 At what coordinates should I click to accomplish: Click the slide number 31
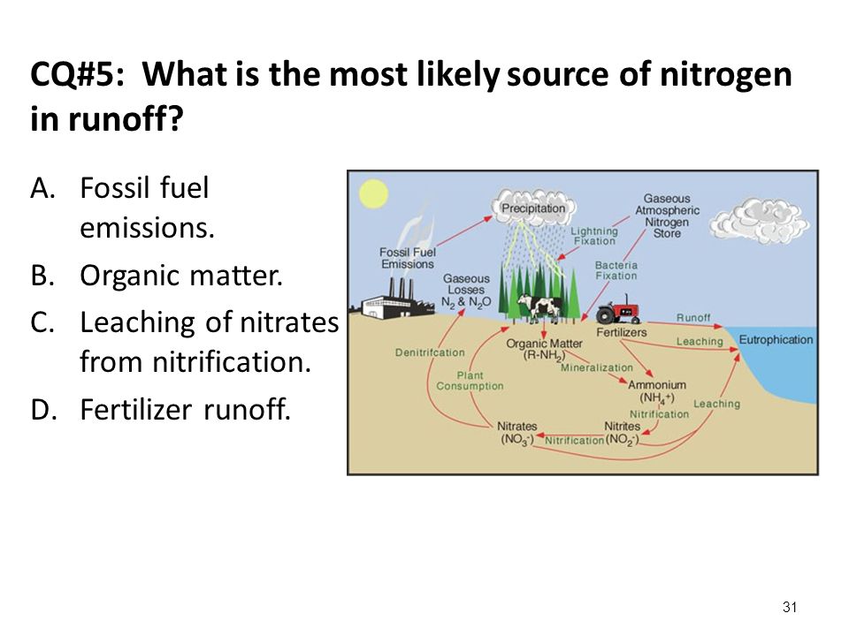pos(790,608)
